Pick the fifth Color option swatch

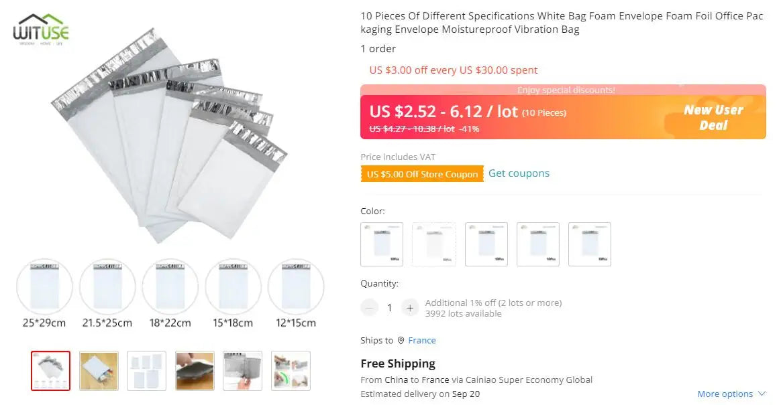tap(590, 244)
